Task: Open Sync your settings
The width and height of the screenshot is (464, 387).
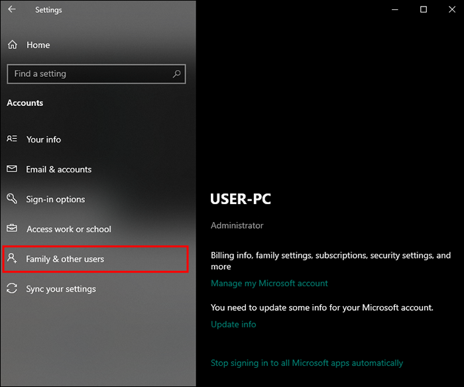Action: point(61,289)
